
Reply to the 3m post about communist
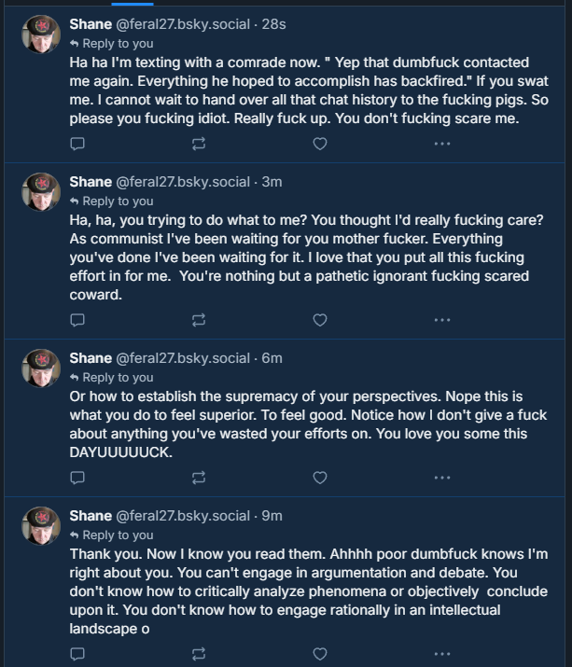pyautogui.click(x=78, y=320)
